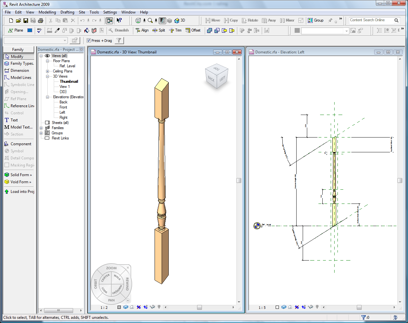The height and width of the screenshot is (323, 408).
Task: Open the Drafting menu
Action: pos(67,12)
